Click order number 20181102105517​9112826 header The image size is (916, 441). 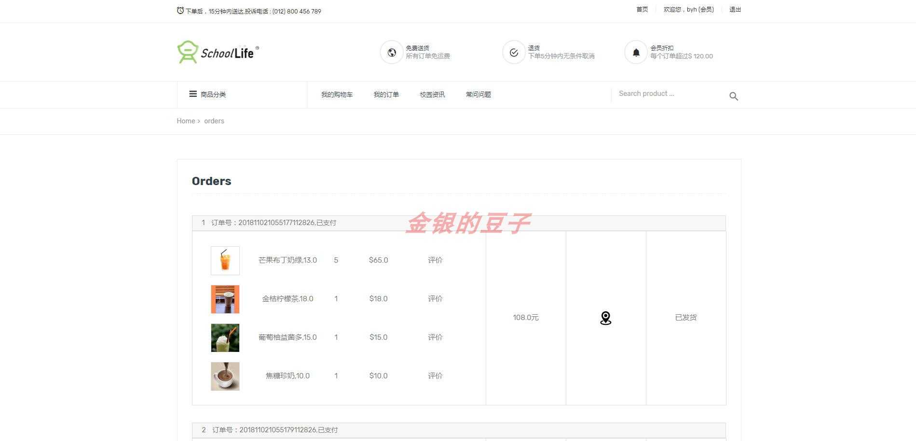[x=459, y=430]
